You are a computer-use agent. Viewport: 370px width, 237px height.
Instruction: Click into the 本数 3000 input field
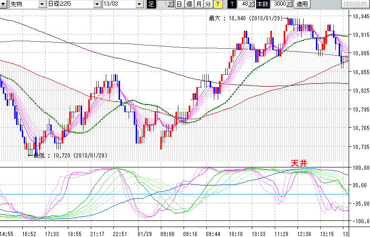tap(278, 4)
